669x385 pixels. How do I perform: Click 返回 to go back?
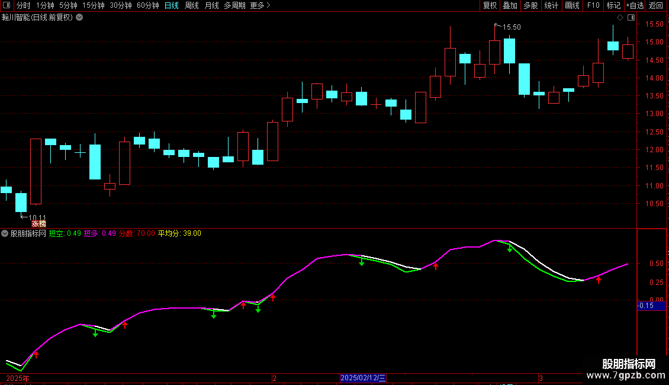pyautogui.click(x=656, y=5)
